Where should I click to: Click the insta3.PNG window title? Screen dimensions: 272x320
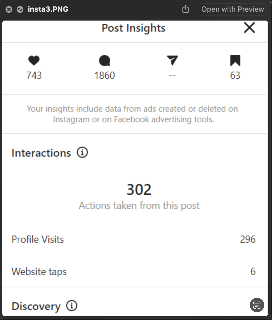(48, 9)
